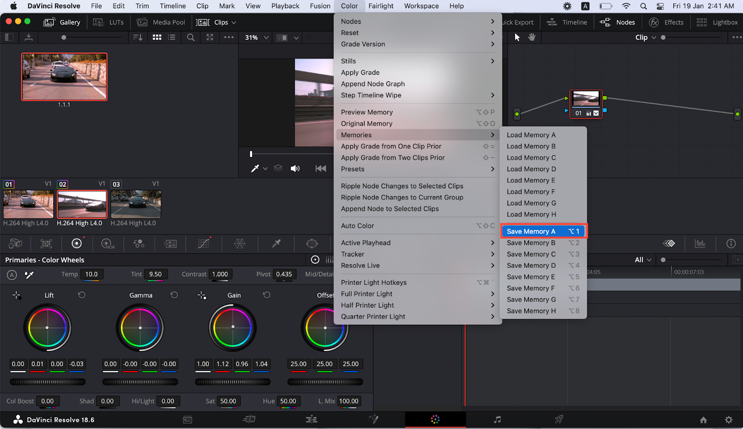Open the keyframes All dropdown
This screenshot has height=429, width=743.
pos(643,260)
